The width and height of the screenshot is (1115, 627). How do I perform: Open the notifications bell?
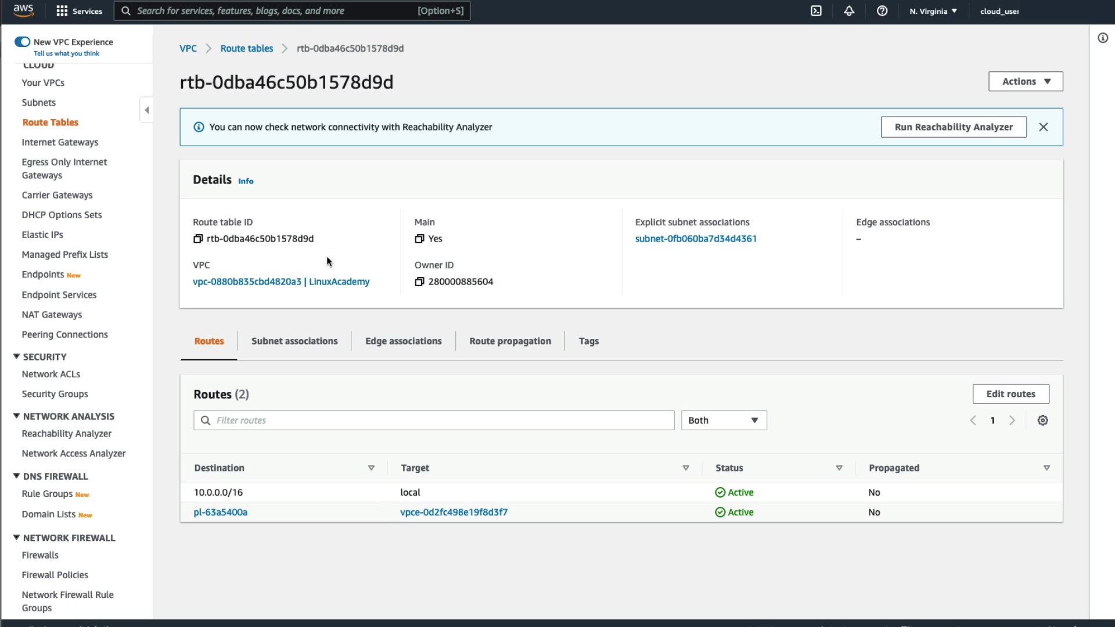point(849,11)
